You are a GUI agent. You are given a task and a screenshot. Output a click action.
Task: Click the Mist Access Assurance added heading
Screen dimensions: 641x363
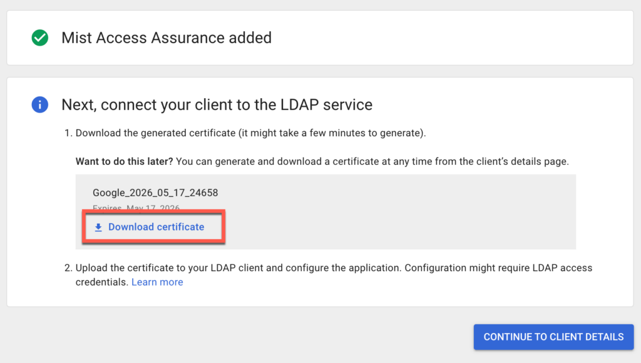[x=167, y=37]
